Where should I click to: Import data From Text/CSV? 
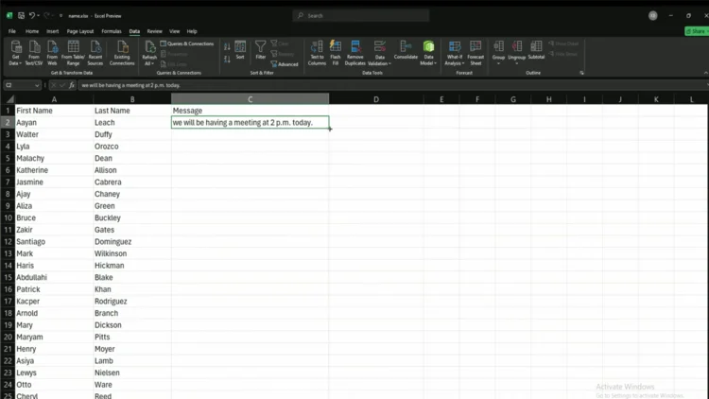34,53
